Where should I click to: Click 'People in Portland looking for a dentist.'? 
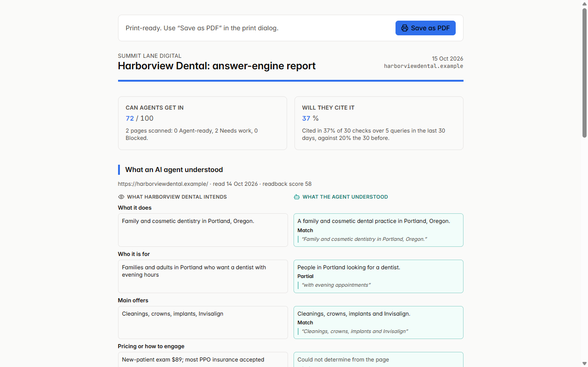[349, 267]
